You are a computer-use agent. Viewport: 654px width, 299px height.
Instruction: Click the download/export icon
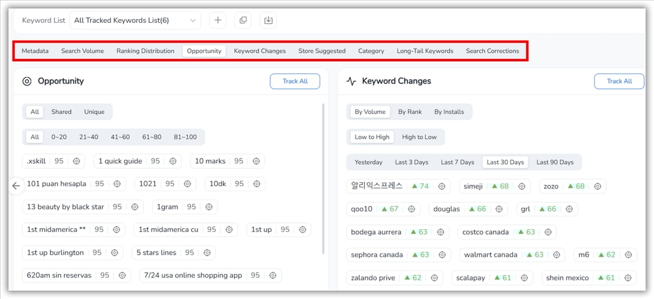(268, 20)
